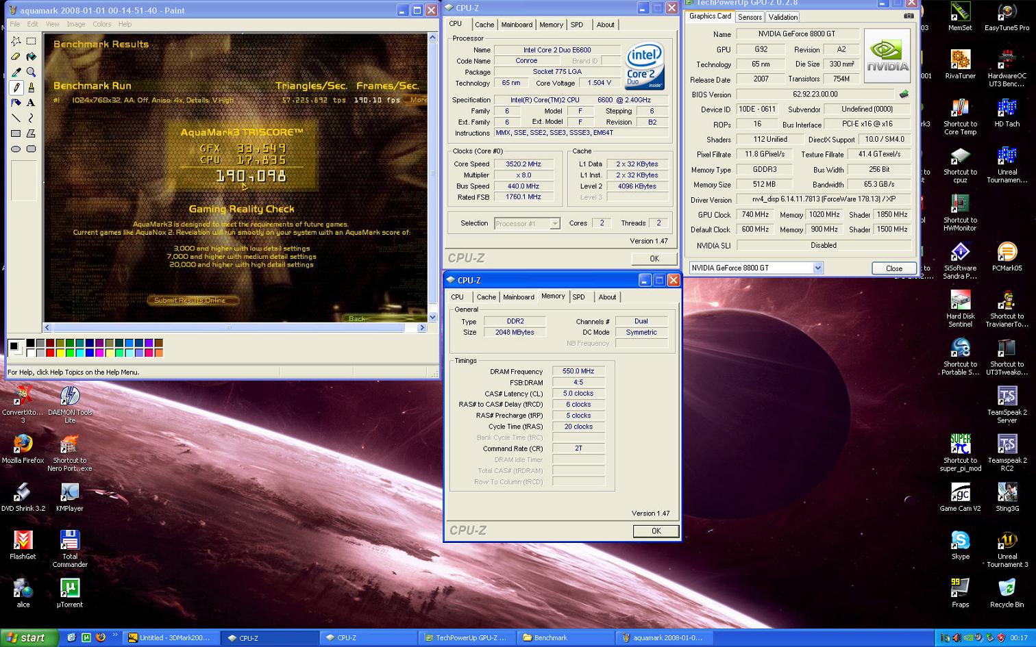Choose the Text tool in Paint
Viewport: 1036px width, 647px height.
pos(31,103)
